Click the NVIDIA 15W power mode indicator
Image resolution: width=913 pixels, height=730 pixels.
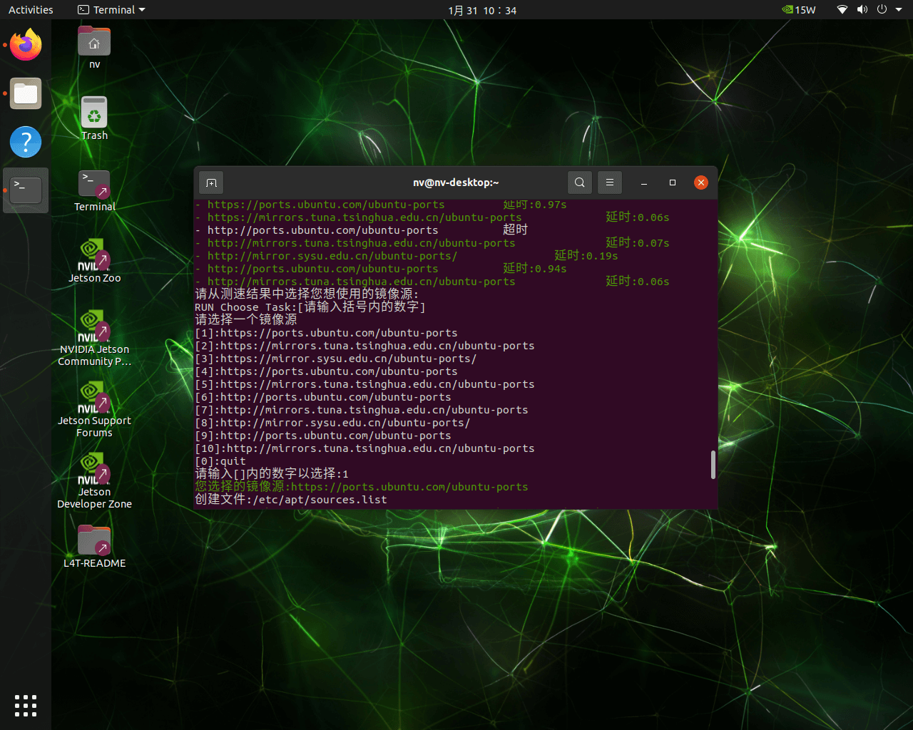coord(799,10)
